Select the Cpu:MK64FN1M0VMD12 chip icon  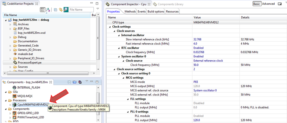coord(14,105)
